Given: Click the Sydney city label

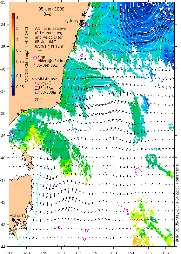Looking at the screenshot, I should (71, 21).
